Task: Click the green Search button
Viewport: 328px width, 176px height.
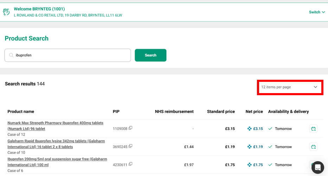Action: (x=150, y=55)
